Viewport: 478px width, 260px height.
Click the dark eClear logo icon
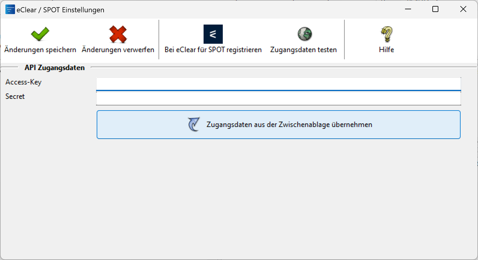(213, 34)
